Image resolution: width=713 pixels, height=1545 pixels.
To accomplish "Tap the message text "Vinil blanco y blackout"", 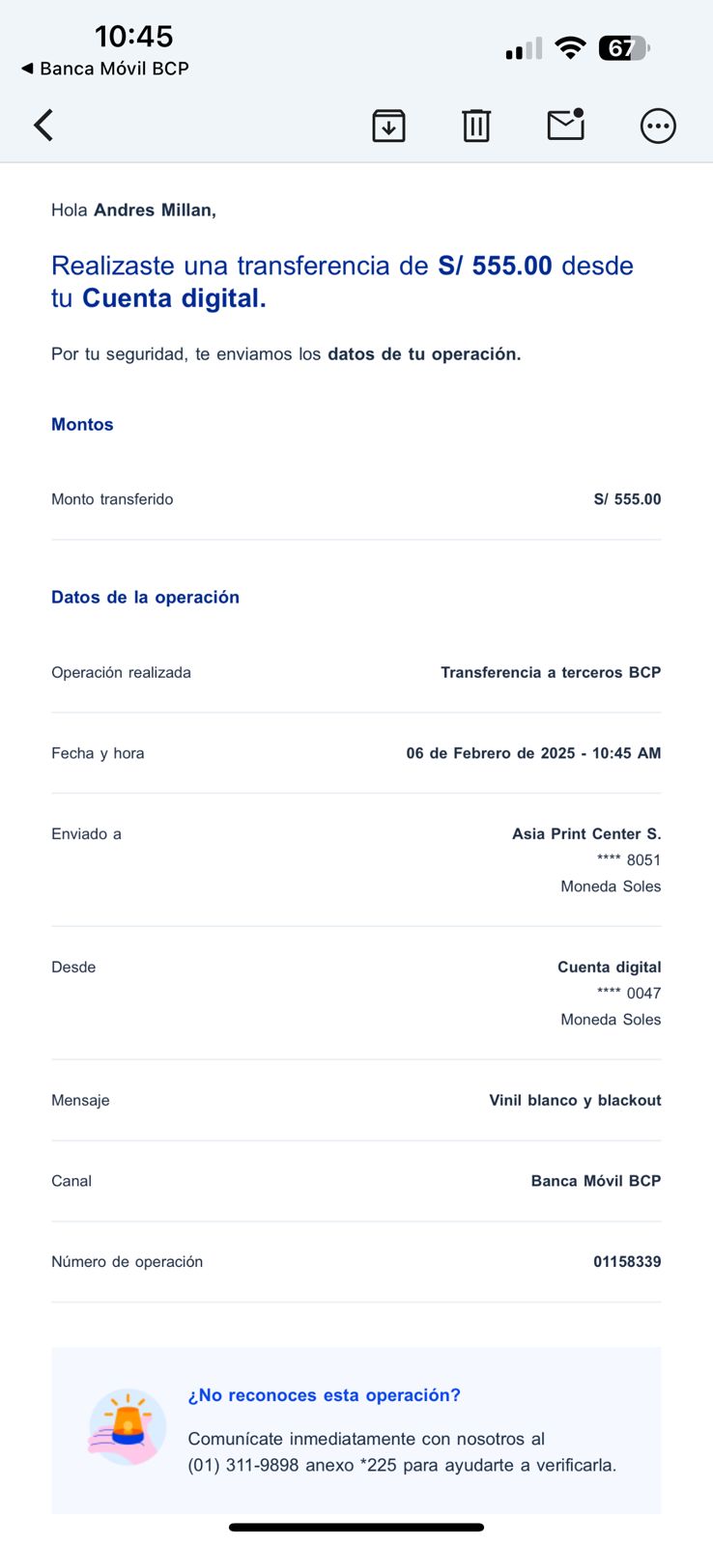I will 575,1100.
